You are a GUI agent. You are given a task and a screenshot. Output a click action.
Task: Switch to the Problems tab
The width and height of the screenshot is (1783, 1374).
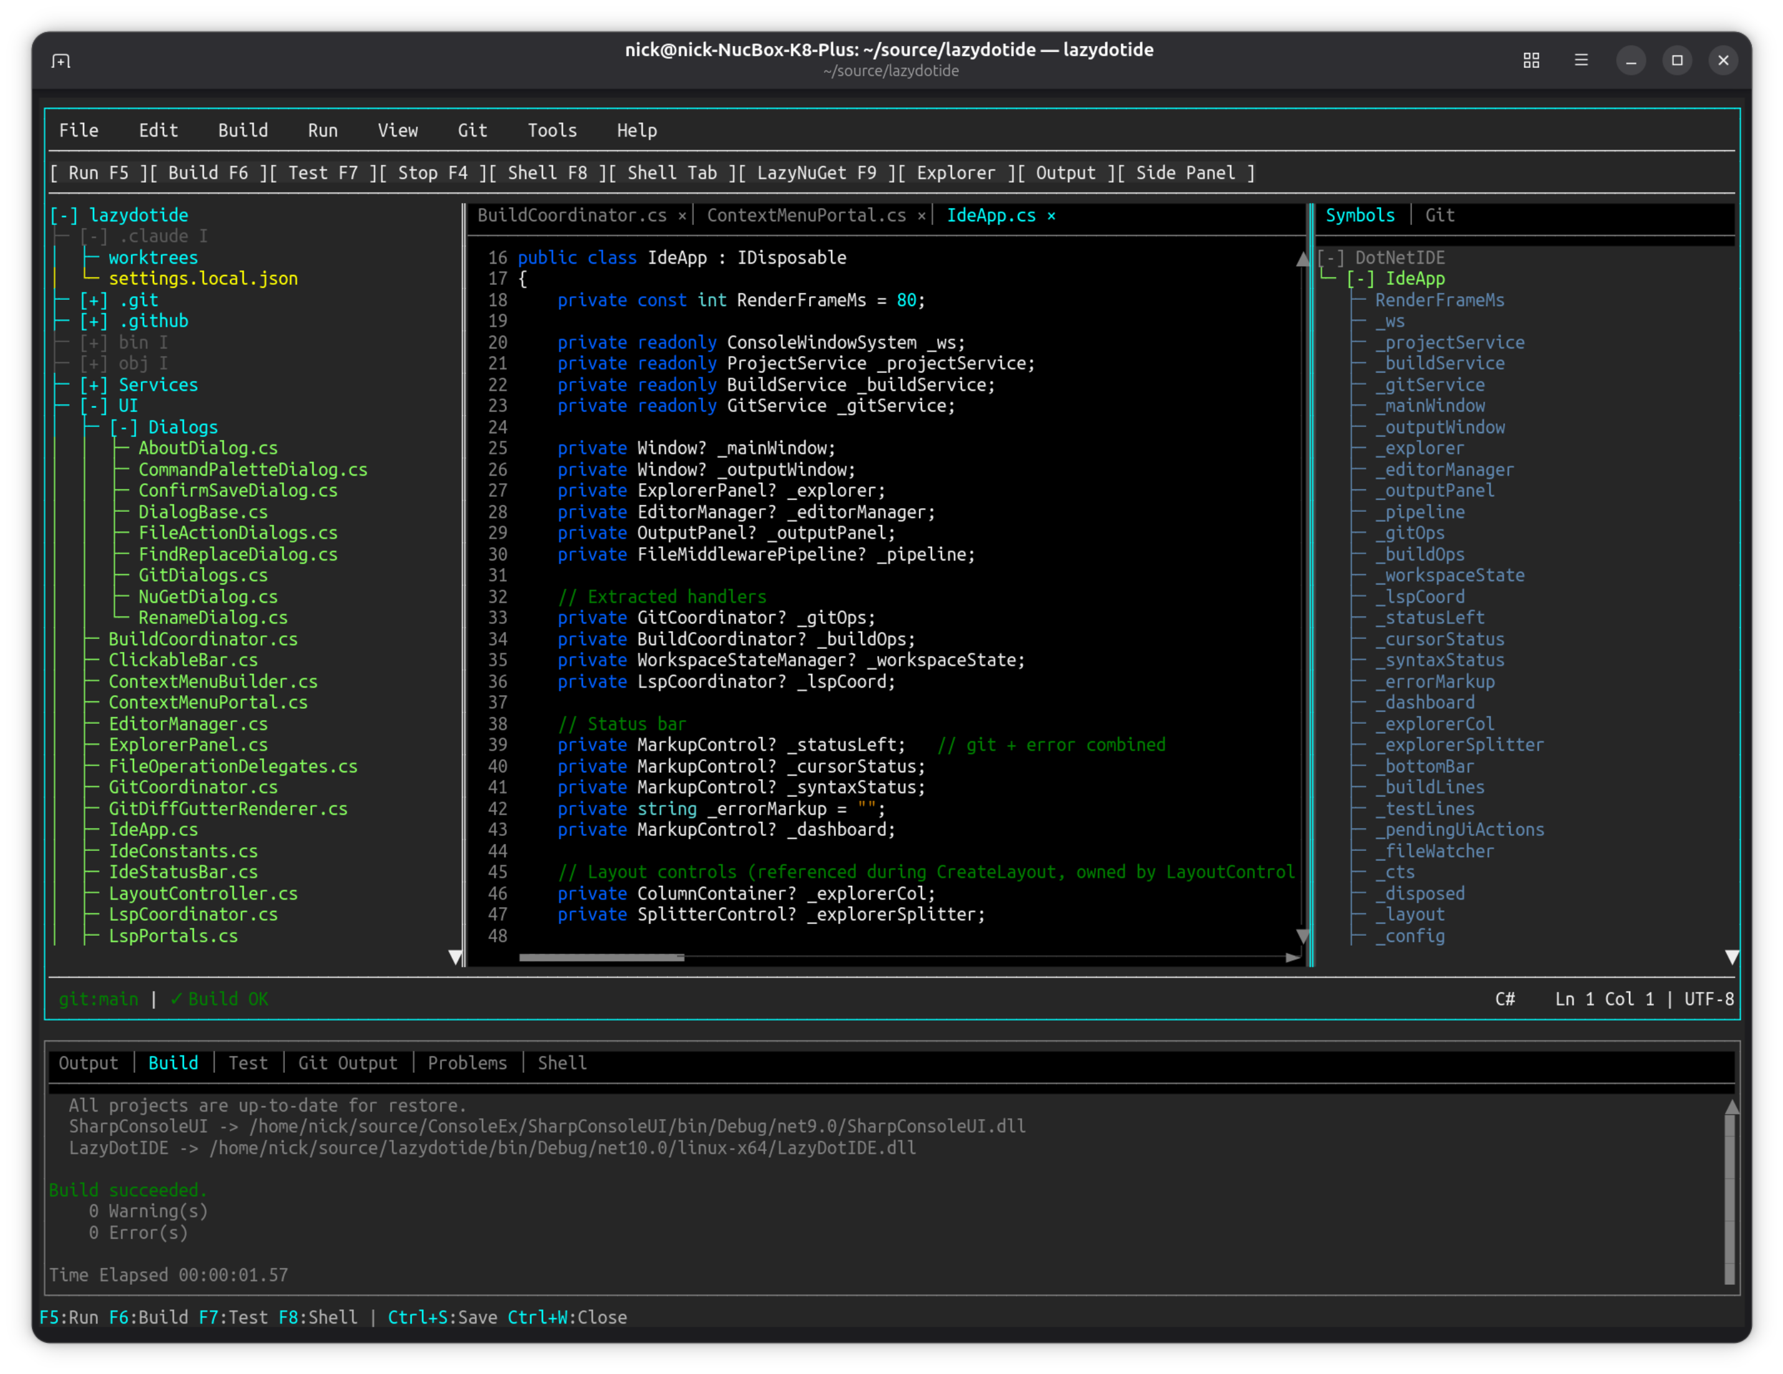467,1063
